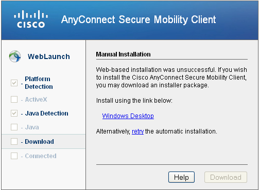Click the AnyConnect Secure Mobility Client title
The height and width of the screenshot is (190, 259).
tap(139, 20)
